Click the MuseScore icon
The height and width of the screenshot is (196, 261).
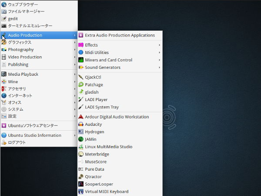tap(81, 162)
